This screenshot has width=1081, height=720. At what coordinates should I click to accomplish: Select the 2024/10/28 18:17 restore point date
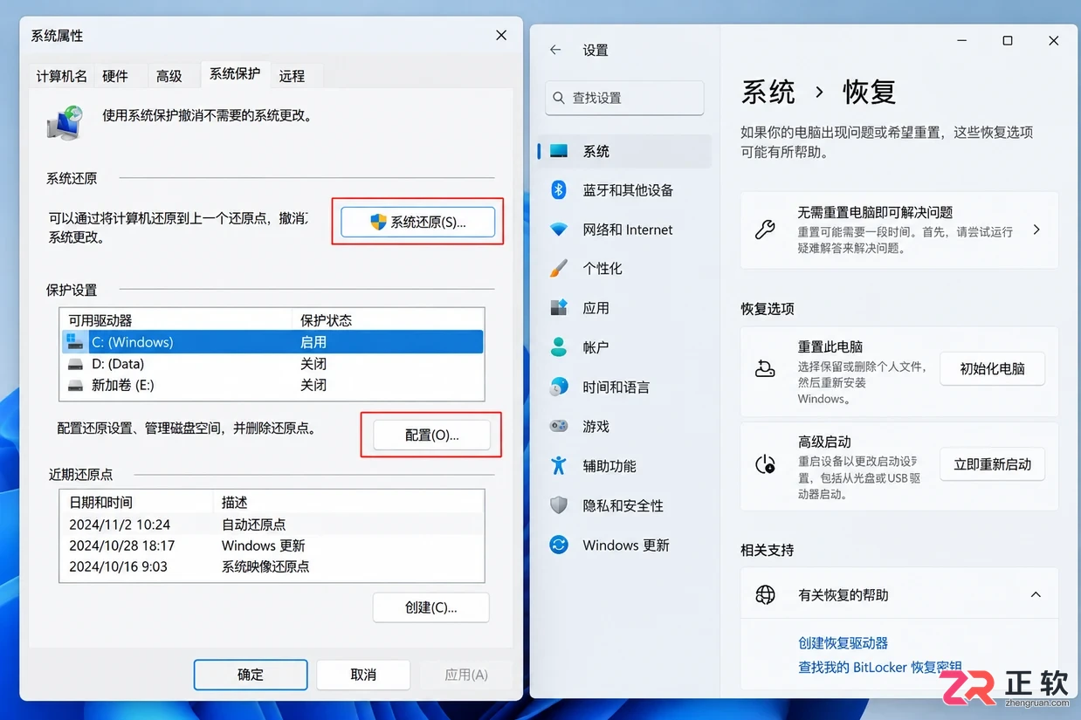(121, 545)
